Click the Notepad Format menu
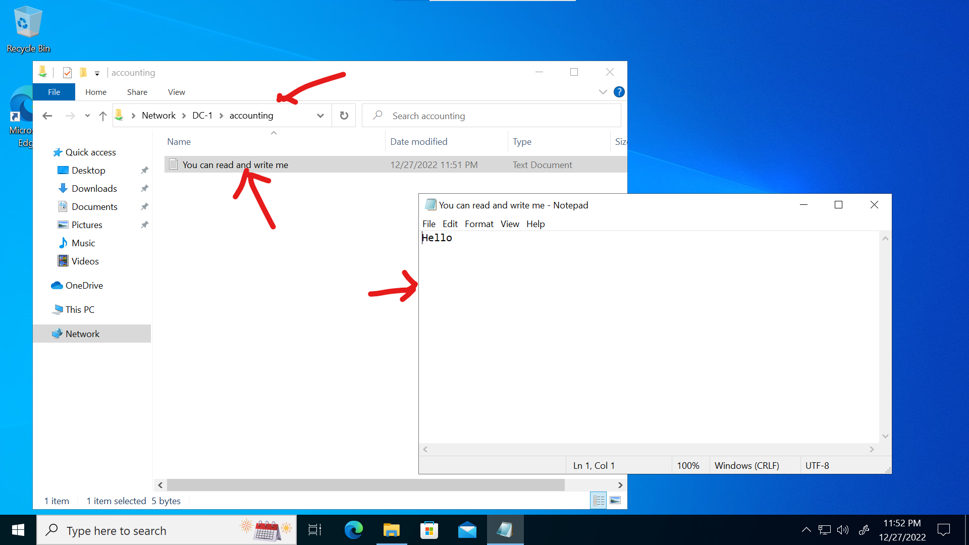The width and height of the screenshot is (969, 545). pyautogui.click(x=478, y=224)
